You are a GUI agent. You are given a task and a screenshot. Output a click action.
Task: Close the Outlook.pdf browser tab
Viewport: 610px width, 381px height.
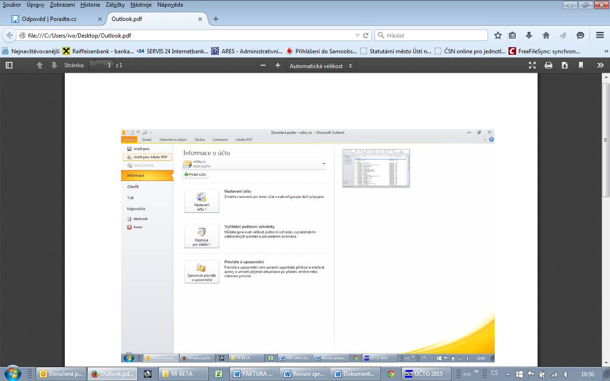point(200,19)
